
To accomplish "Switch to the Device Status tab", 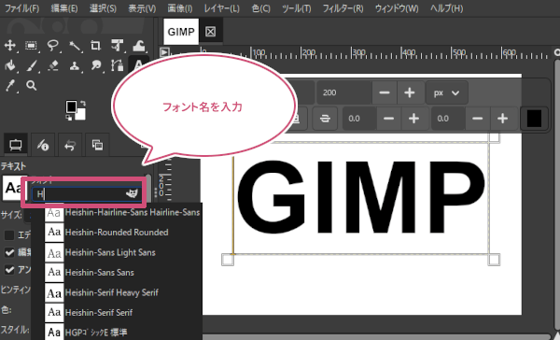I will pos(43,145).
